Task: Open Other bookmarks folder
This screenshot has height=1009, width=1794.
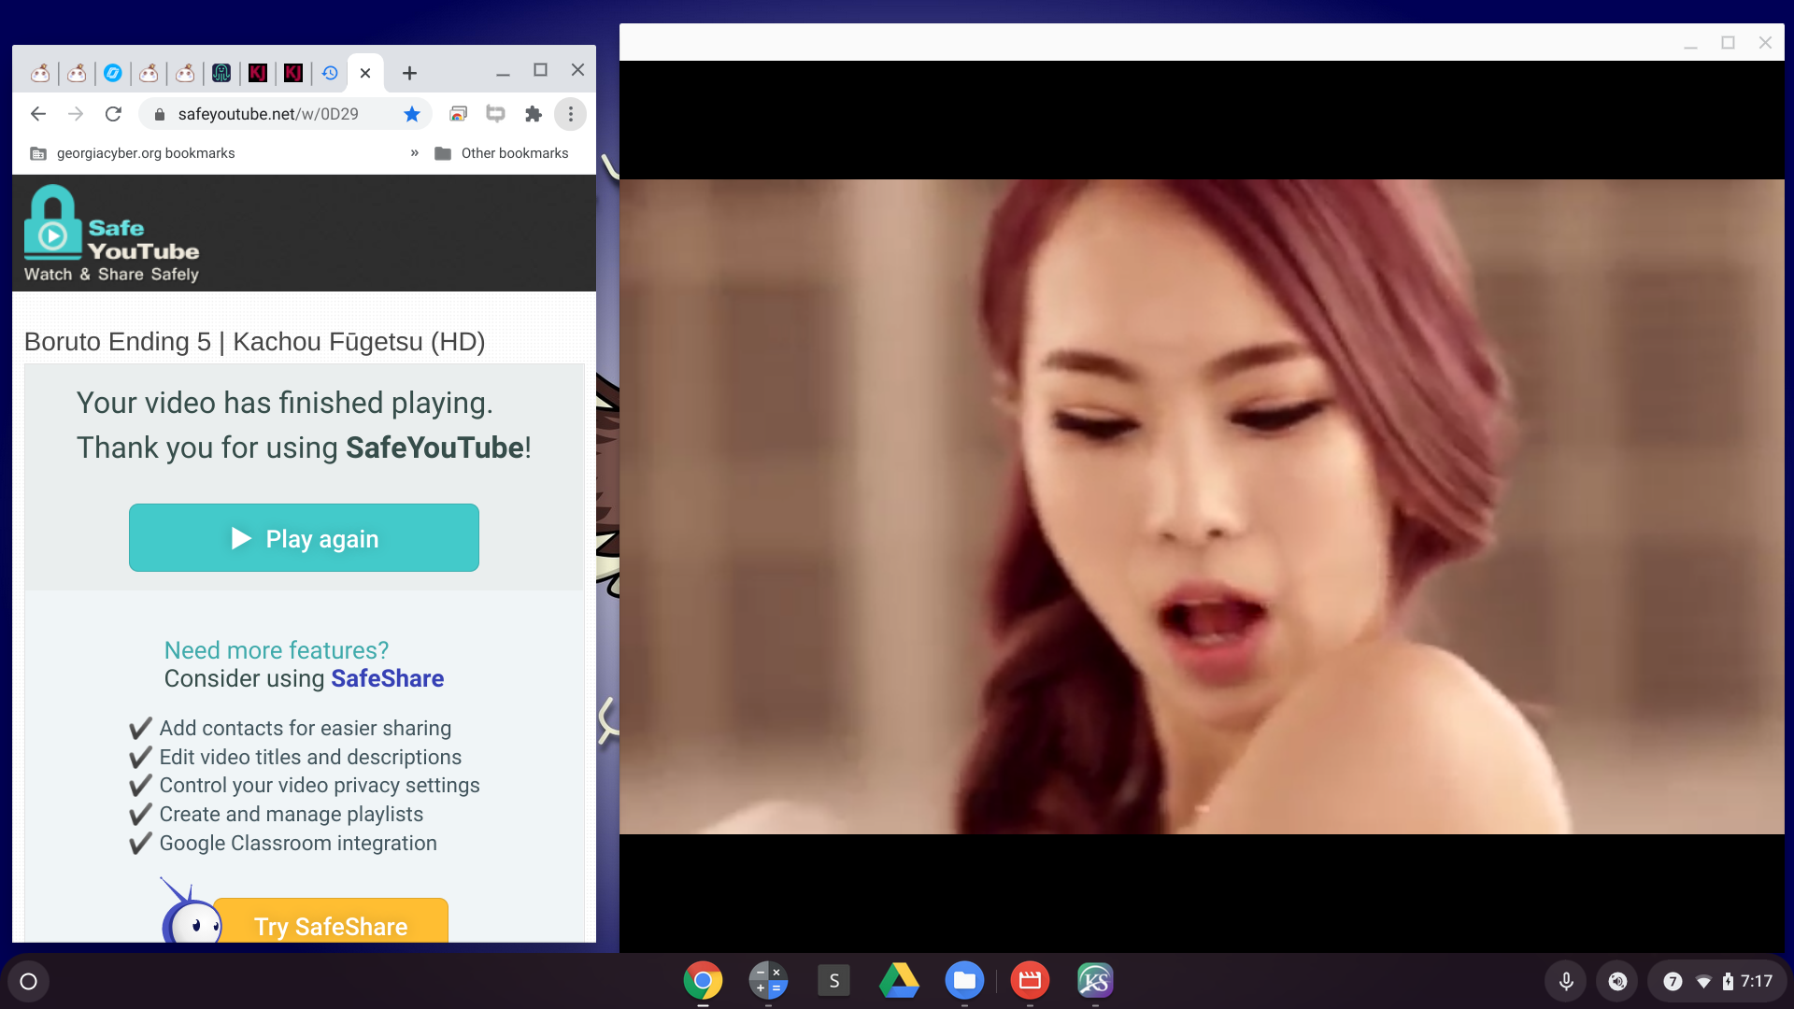Action: click(502, 153)
